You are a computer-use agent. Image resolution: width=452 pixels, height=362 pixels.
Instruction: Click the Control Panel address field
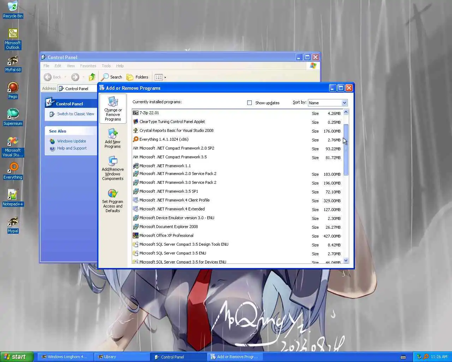78,88
